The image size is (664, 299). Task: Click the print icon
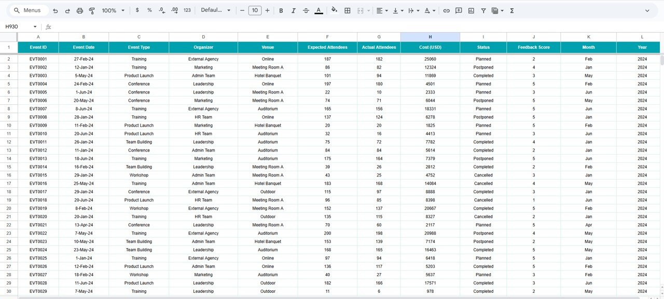point(80,10)
